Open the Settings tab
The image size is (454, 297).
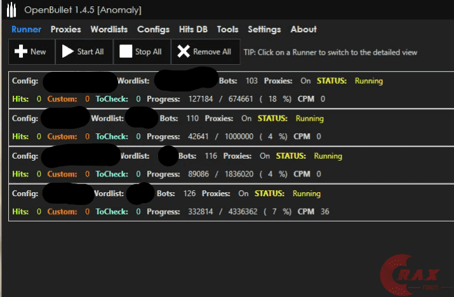(x=264, y=30)
